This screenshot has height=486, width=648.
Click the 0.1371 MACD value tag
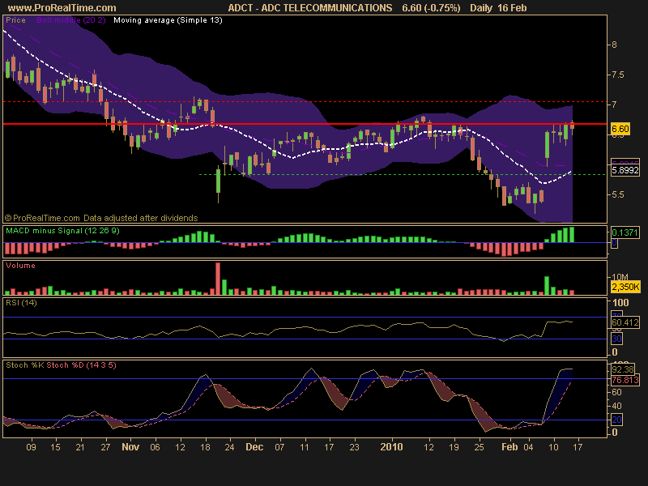[625, 232]
